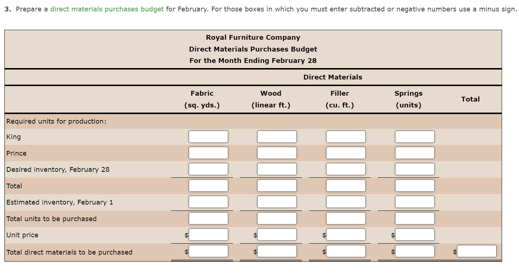Select Total direct materials purchased Filler field
The width and height of the screenshot is (519, 273).
click(346, 251)
